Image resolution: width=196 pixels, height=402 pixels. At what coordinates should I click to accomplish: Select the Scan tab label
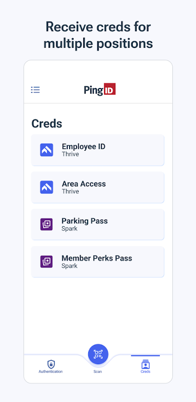[x=98, y=371]
